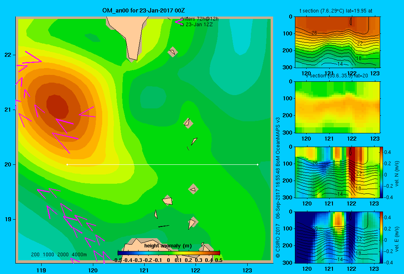The width and height of the screenshot is (404, 274).
Task: Select the title 'OM_an00 for 23-Jan-2017 00Z'
Action: pyautogui.click(x=143, y=10)
